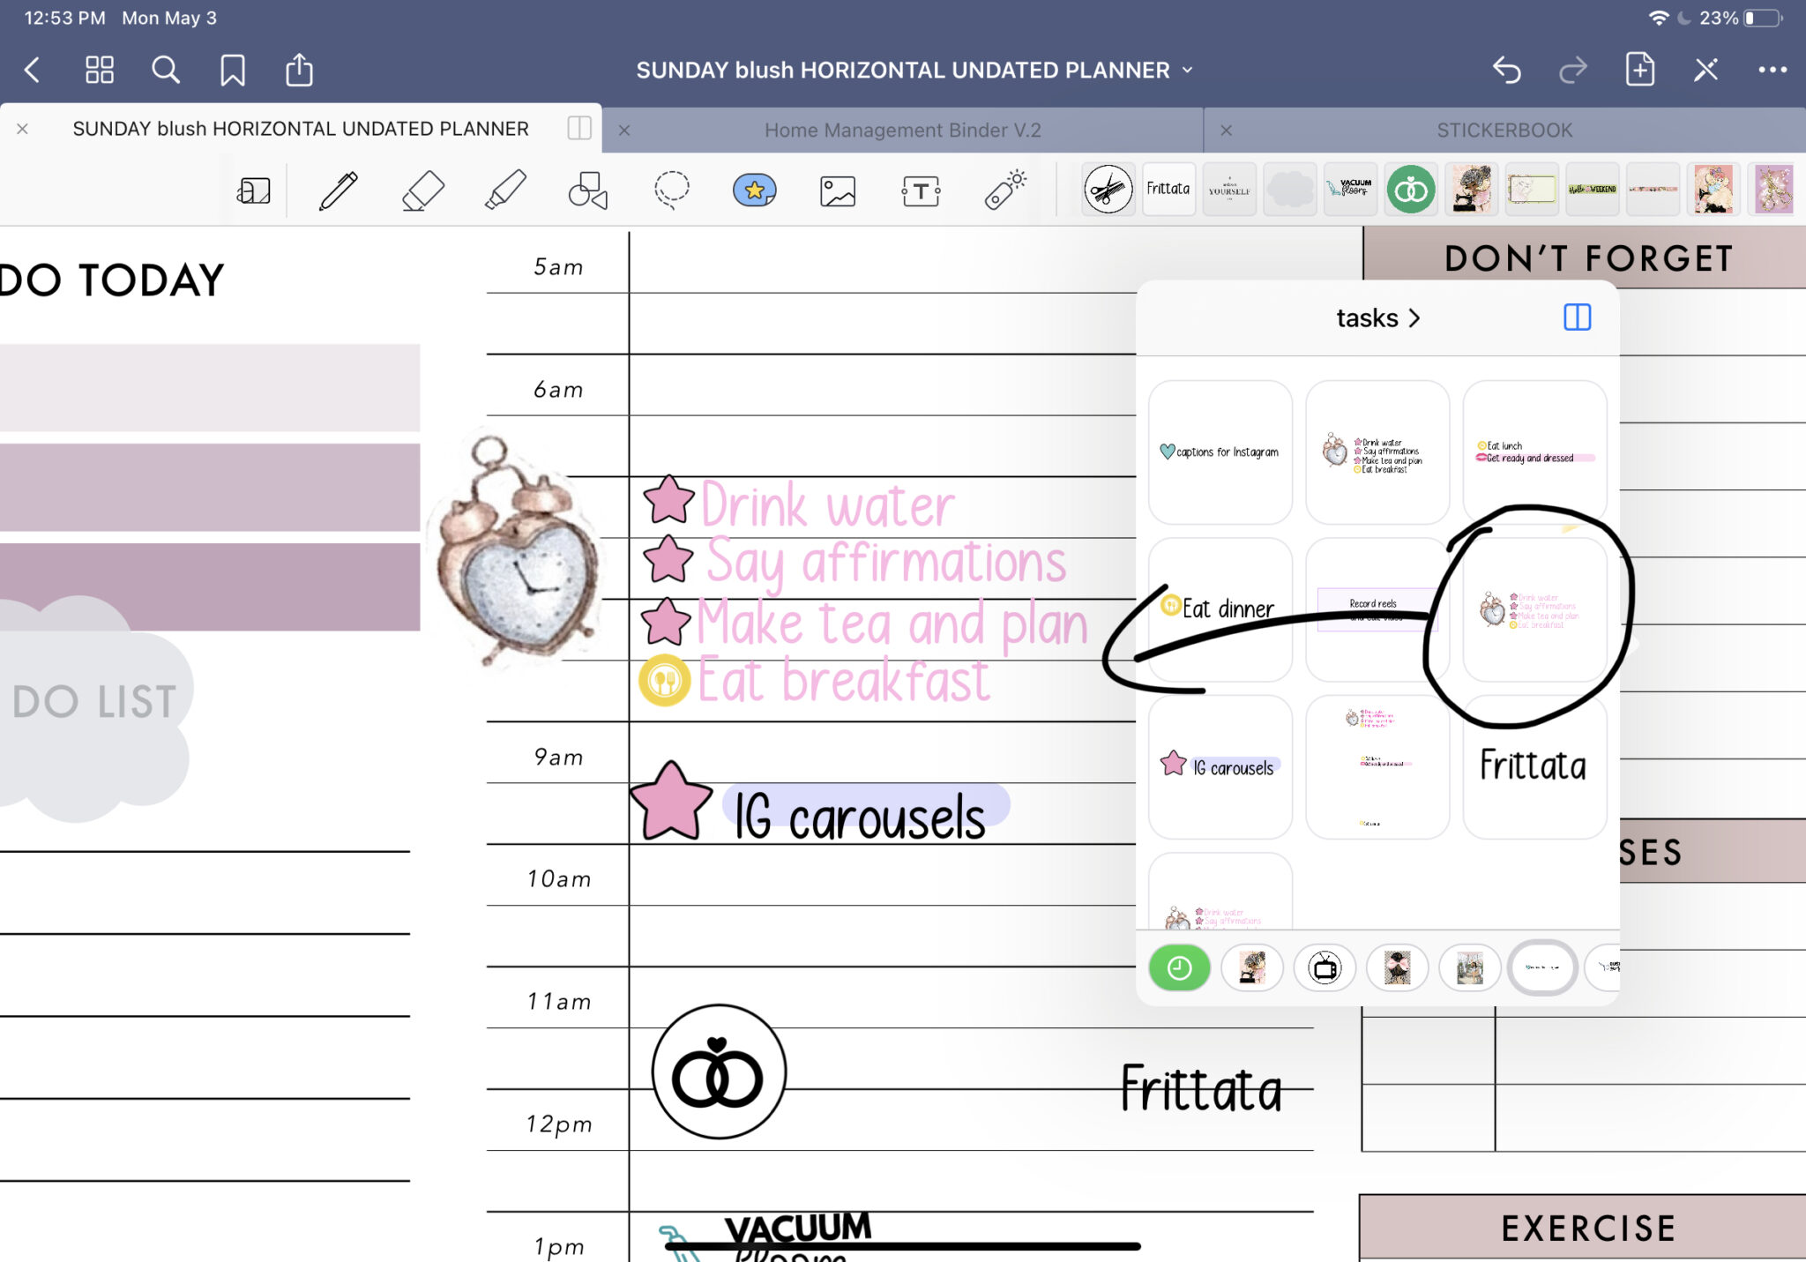Tap the Undo arrow
1806x1262 pixels.
click(1508, 70)
